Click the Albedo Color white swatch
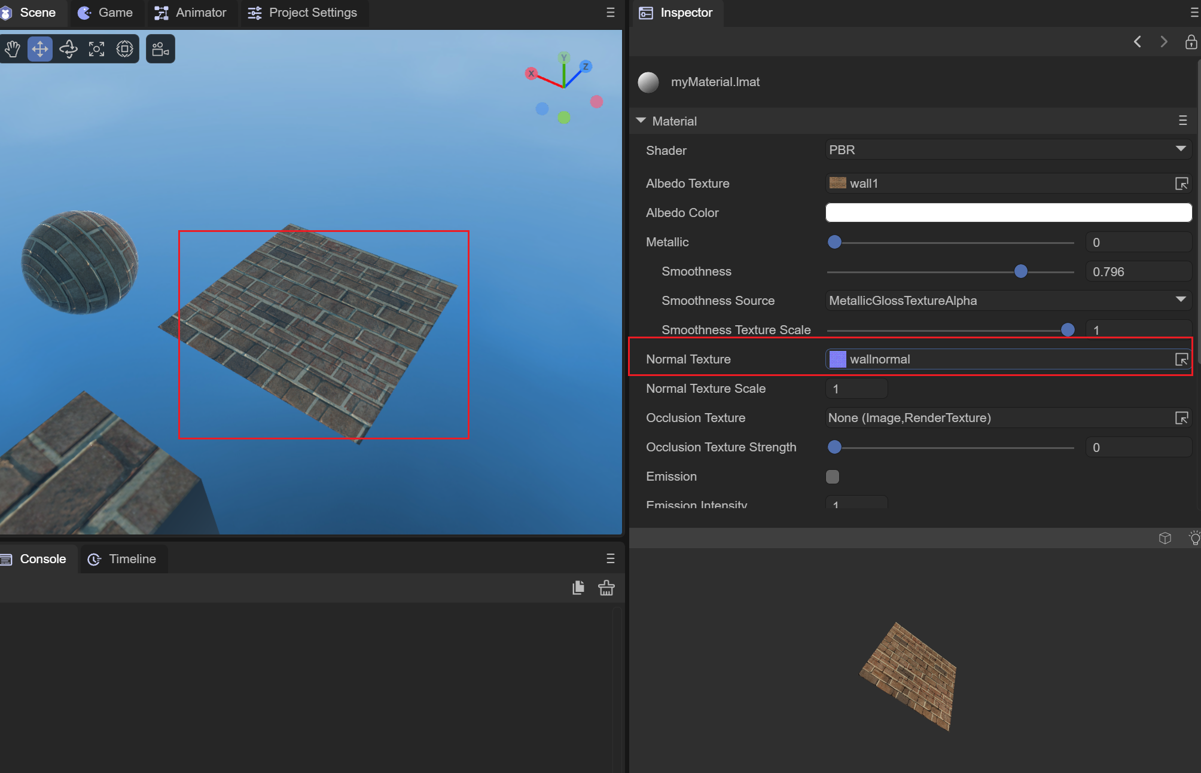Screen dimensions: 1201x773 pos(1008,213)
